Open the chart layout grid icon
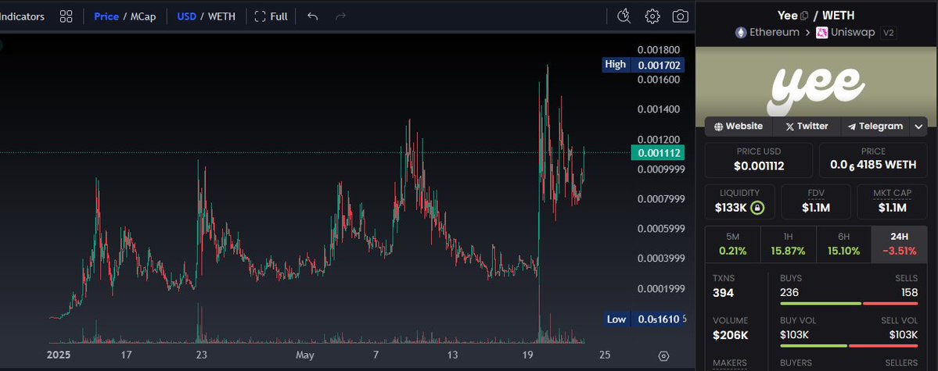This screenshot has width=938, height=371. click(66, 16)
